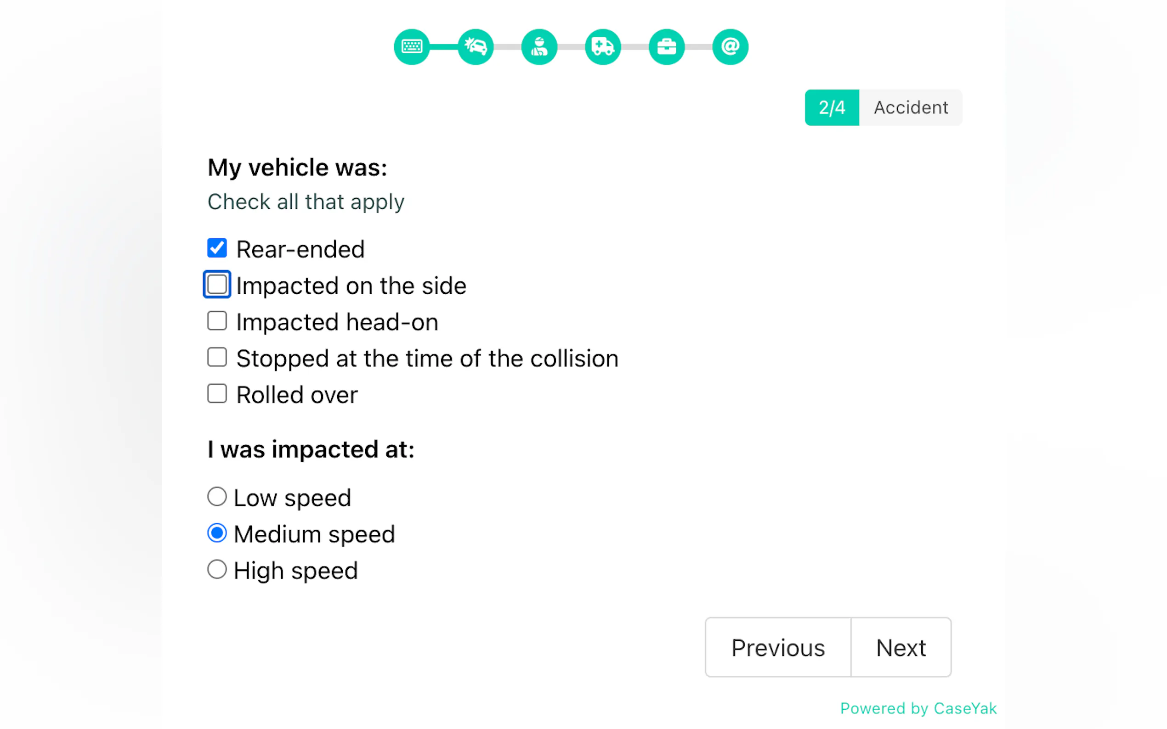Viewport: 1167px width, 729px height.
Task: Pick the High speed option
Action: (x=217, y=569)
